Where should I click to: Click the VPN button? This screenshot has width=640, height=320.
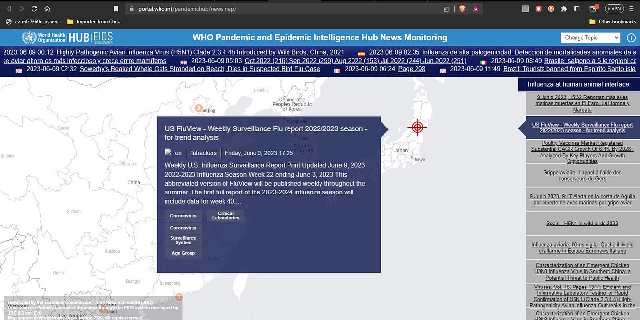(614, 9)
